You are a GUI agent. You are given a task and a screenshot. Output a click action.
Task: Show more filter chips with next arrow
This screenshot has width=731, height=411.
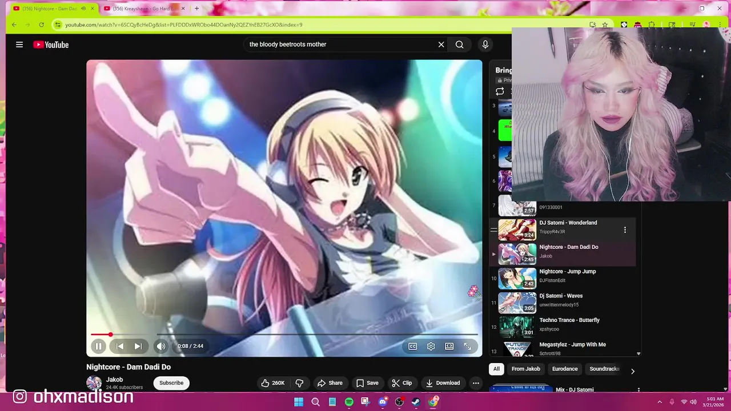coord(632,371)
